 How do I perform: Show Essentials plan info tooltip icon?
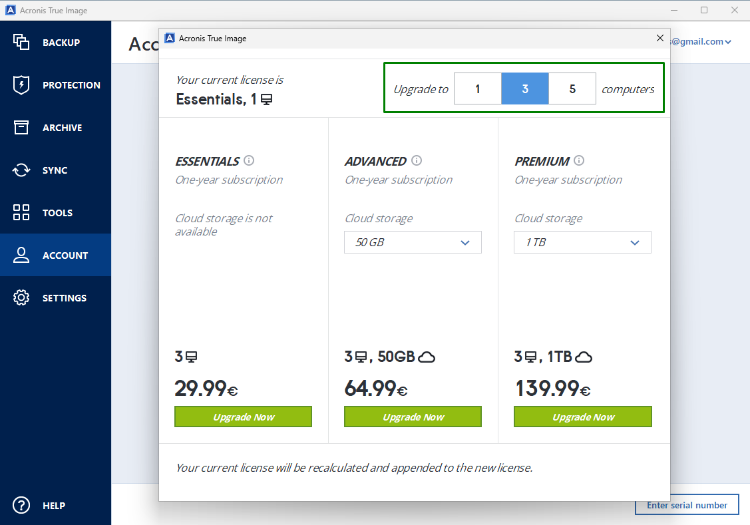(x=249, y=160)
